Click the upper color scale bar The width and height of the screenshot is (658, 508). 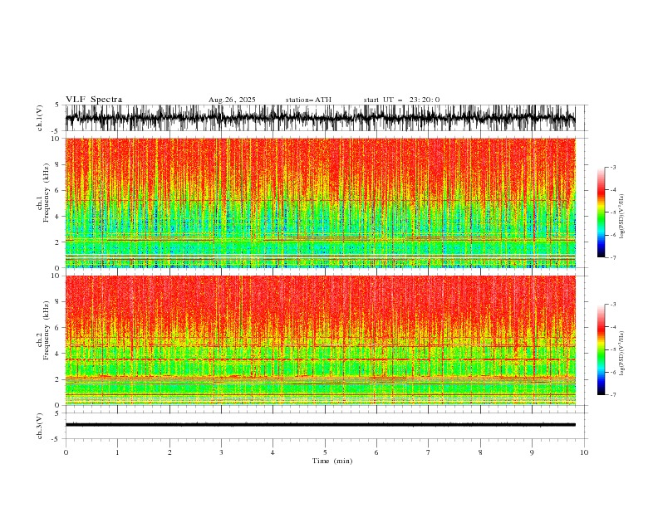coord(601,212)
